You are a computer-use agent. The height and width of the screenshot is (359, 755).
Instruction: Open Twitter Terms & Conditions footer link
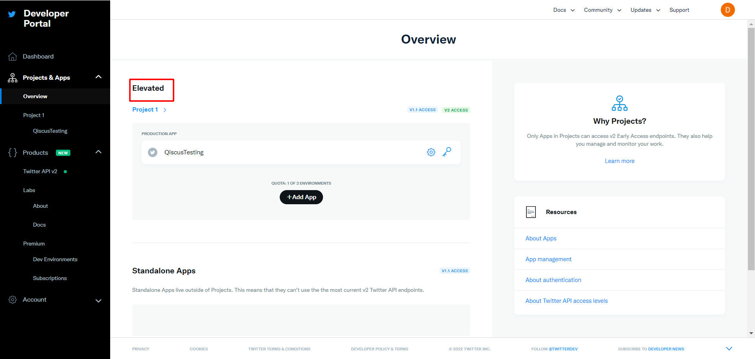coord(279,349)
